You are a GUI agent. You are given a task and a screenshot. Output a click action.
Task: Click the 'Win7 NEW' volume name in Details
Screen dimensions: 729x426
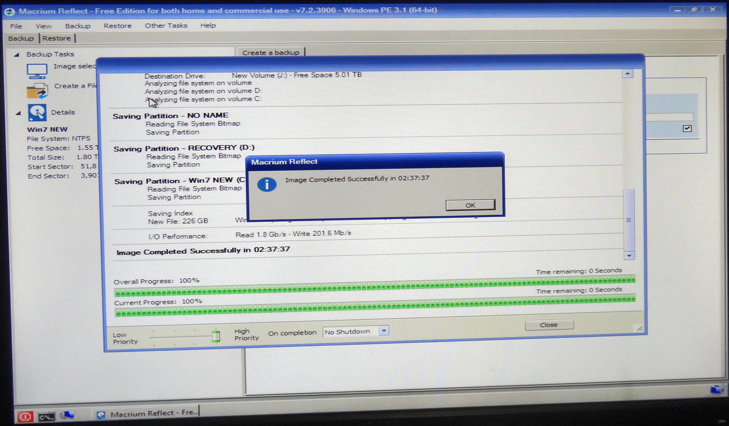[47, 130]
